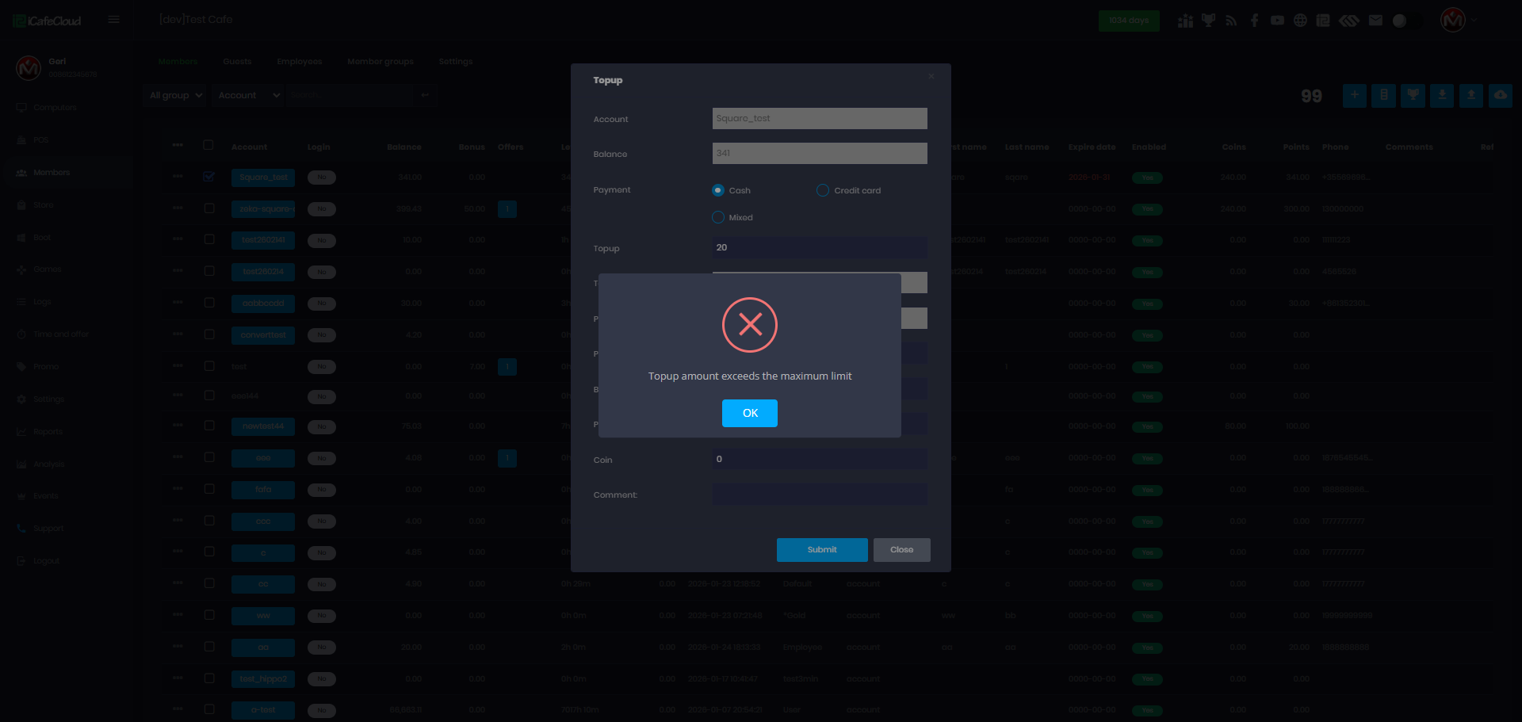Open the user avatar menu chevron
This screenshot has height=722, width=1522.
tap(1474, 21)
